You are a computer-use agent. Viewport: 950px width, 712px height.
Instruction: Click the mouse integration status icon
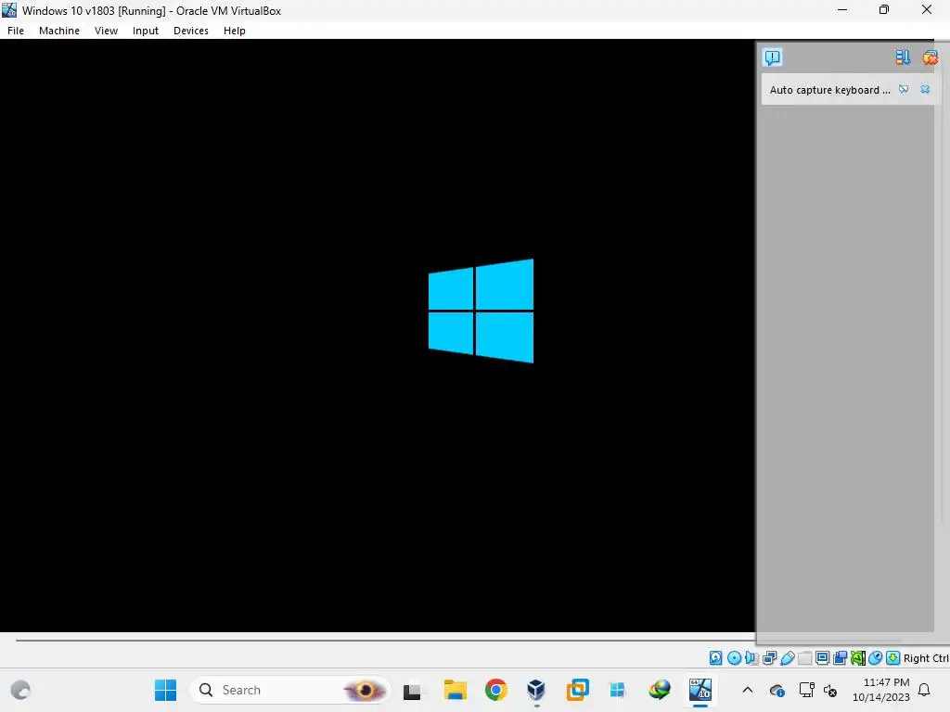click(x=876, y=658)
